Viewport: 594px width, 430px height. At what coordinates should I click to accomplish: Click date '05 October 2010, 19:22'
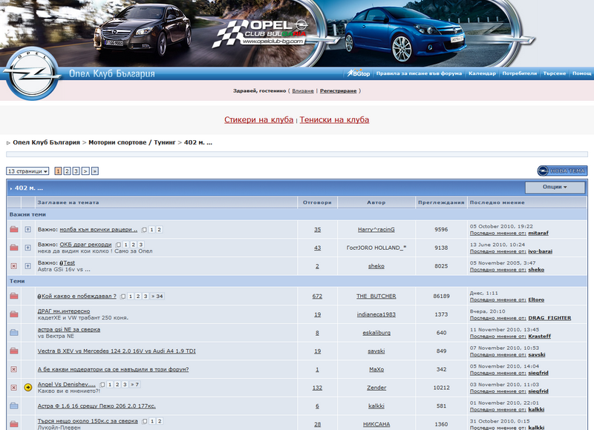501,227
